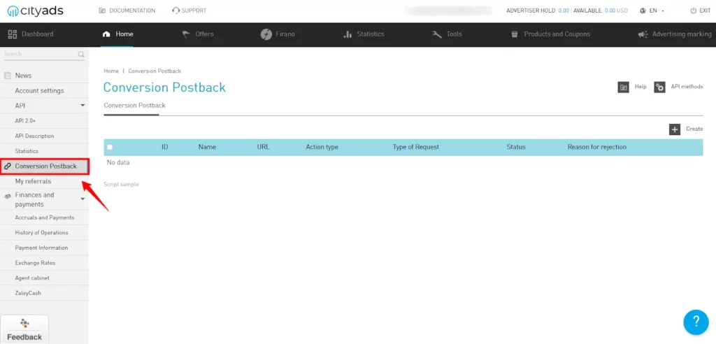Viewport: 716px width, 344px height.
Task: Click the Offers flag icon
Action: click(186, 34)
